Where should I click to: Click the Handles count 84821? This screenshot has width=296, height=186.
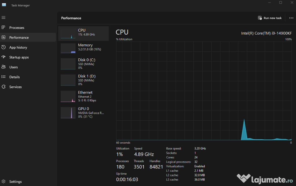tap(156, 167)
